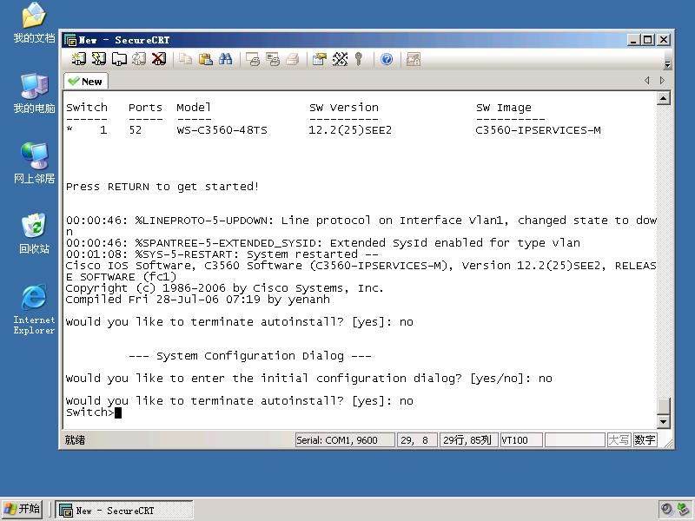This screenshot has width=695, height=521.
Task: Click the first system tray icon
Action: tap(667, 509)
